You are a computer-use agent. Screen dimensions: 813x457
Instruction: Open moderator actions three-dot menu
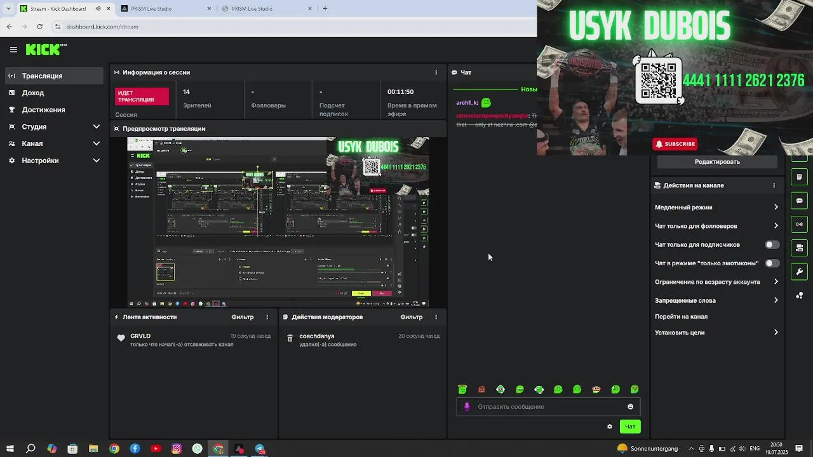tap(436, 317)
